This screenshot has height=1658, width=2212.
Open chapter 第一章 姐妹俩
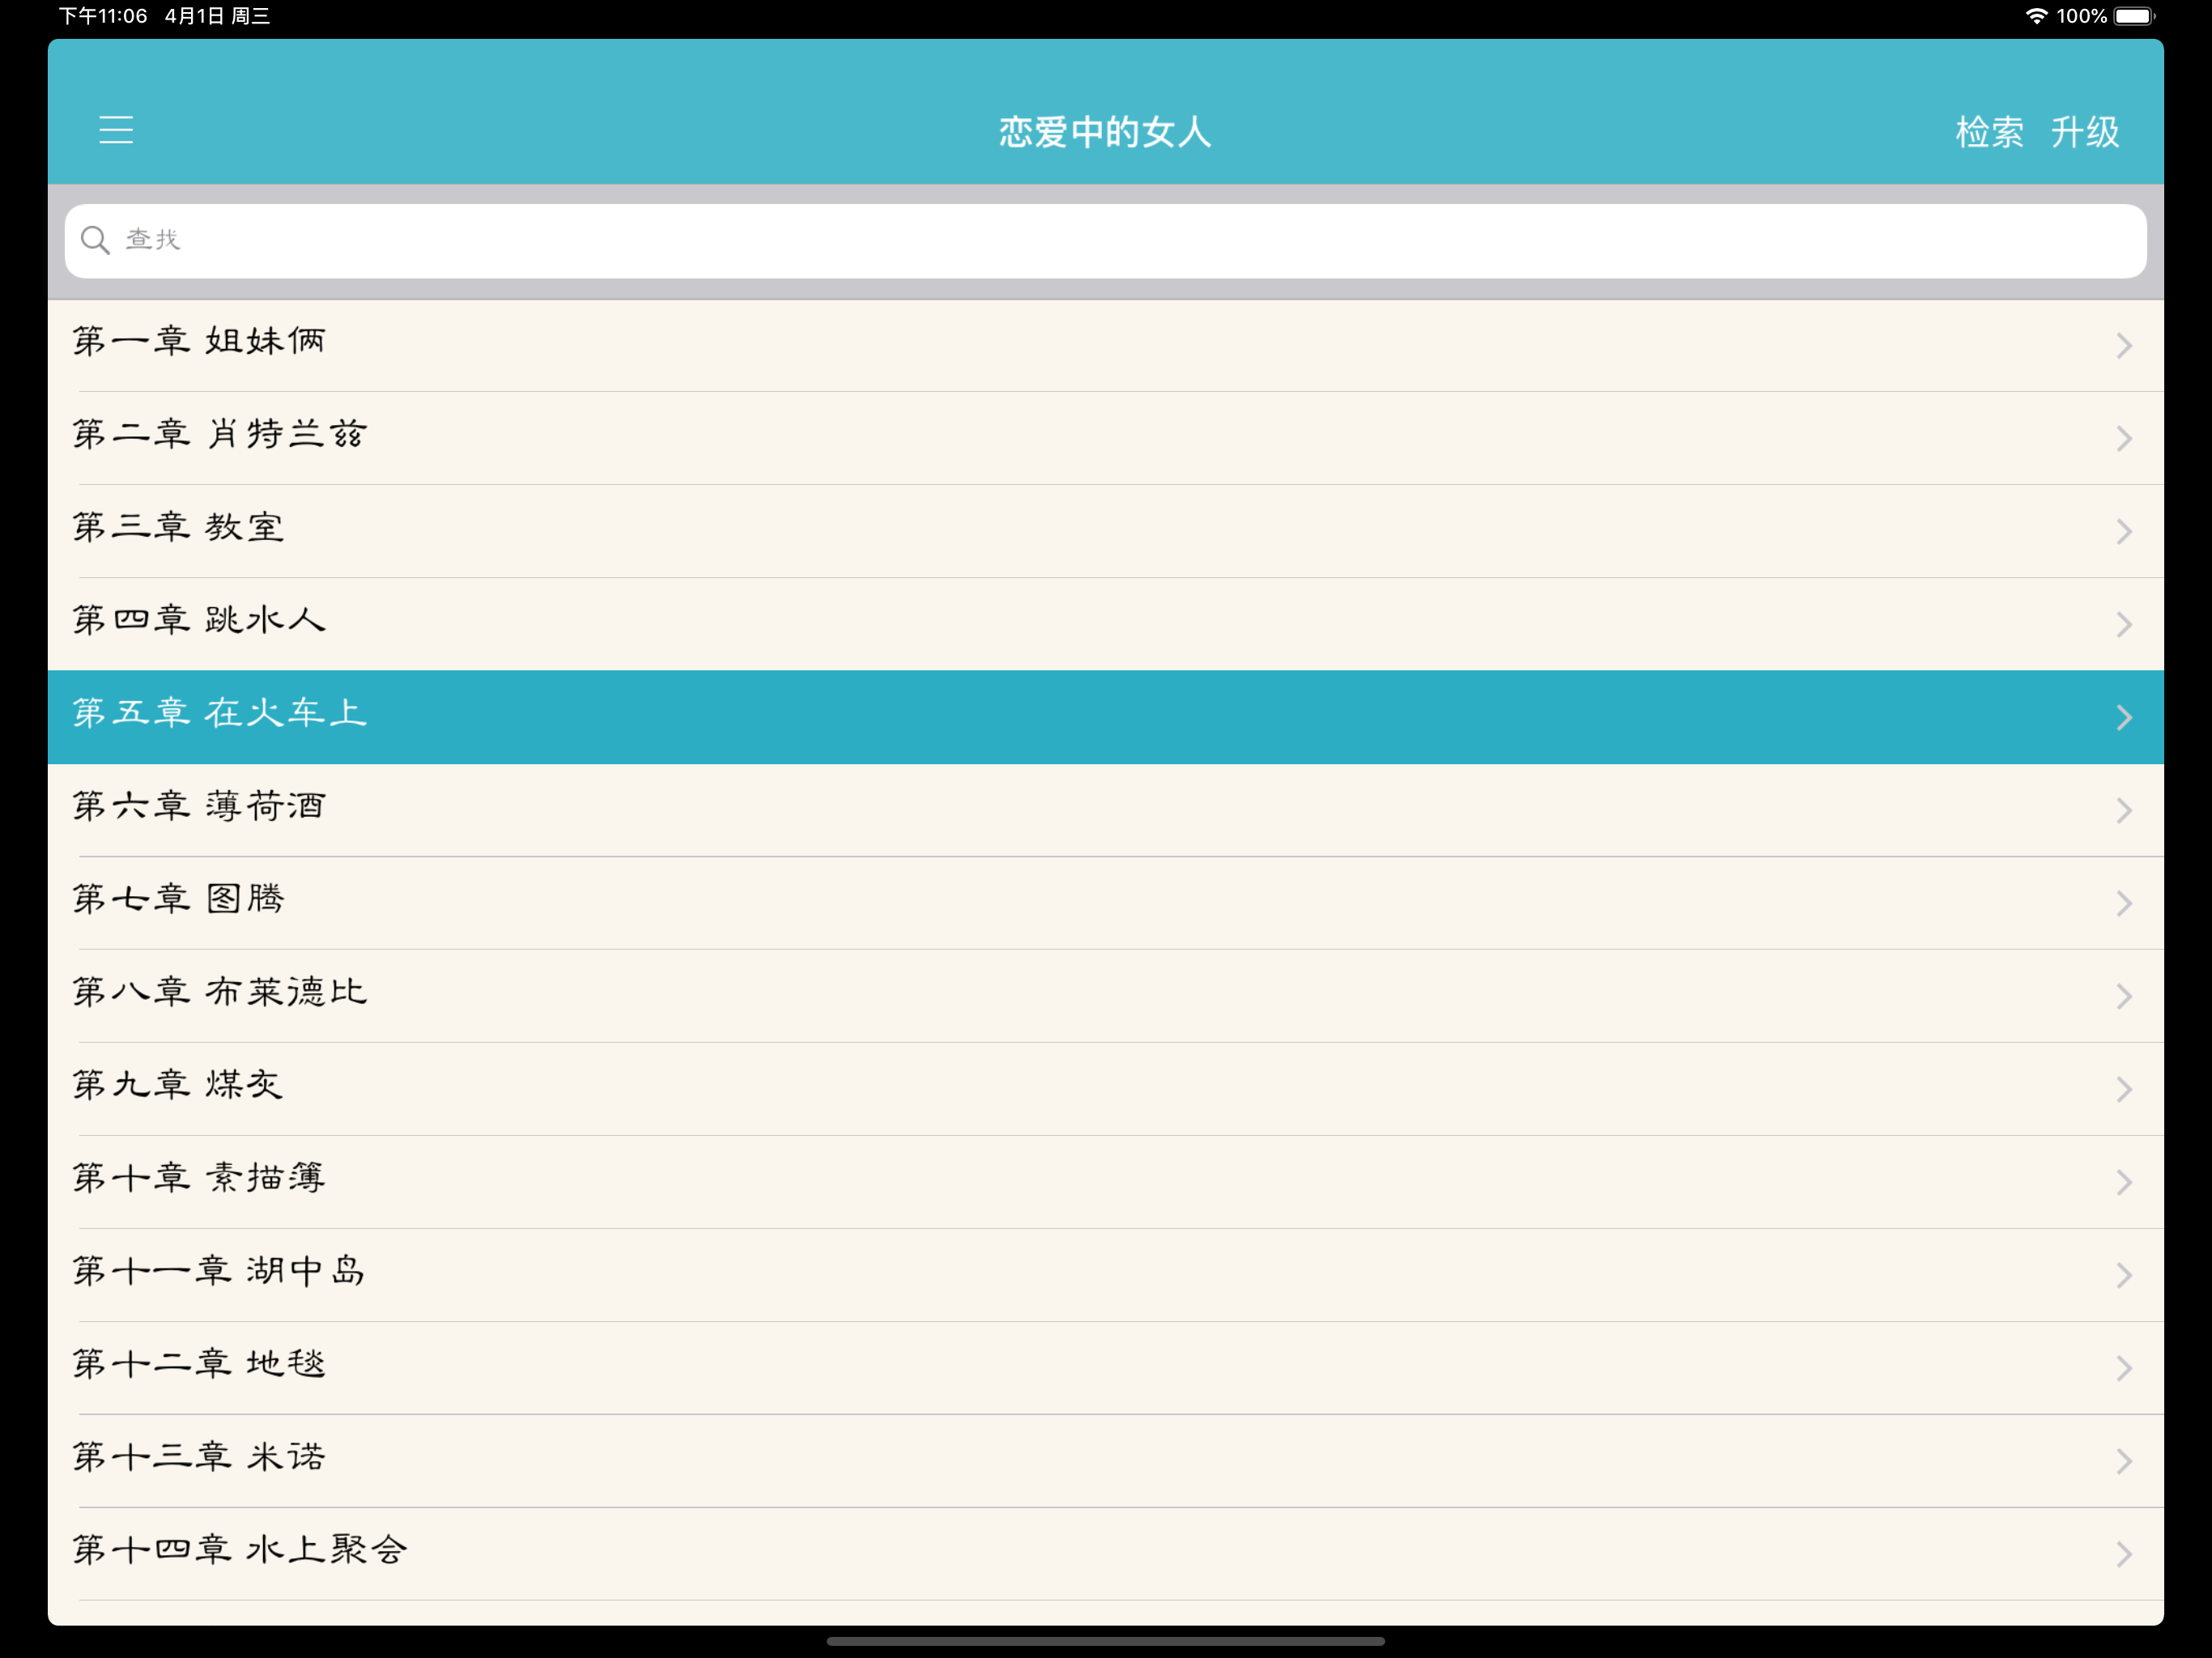[x=1105, y=345]
